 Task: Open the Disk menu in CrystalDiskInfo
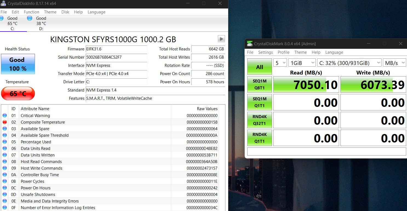point(65,12)
